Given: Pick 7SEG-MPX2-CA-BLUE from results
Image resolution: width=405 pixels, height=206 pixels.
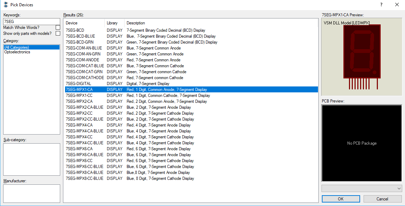Looking at the screenshot, I should [x=191, y=107].
